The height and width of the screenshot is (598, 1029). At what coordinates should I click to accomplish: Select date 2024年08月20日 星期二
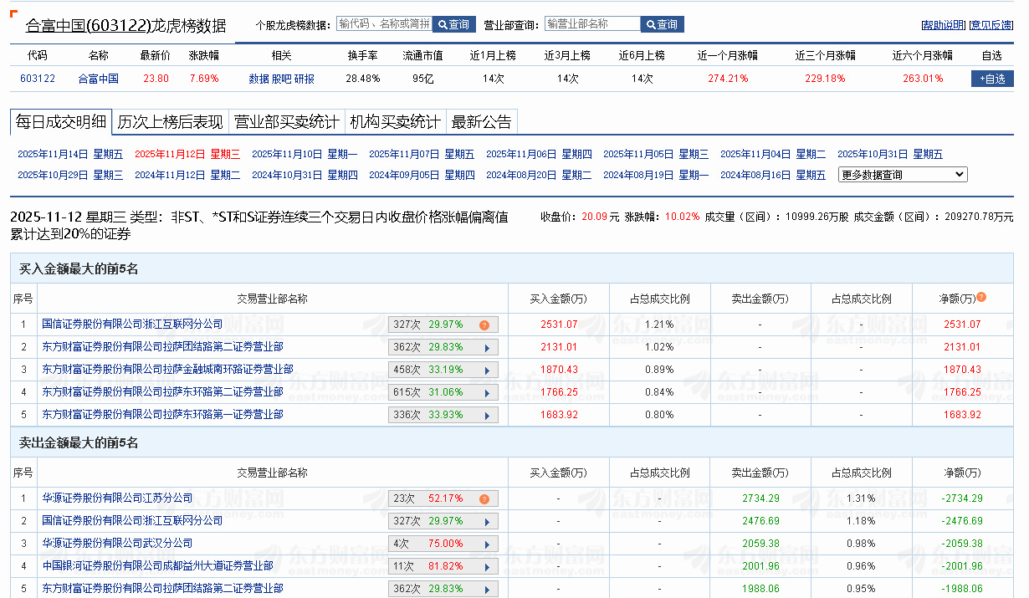[539, 175]
